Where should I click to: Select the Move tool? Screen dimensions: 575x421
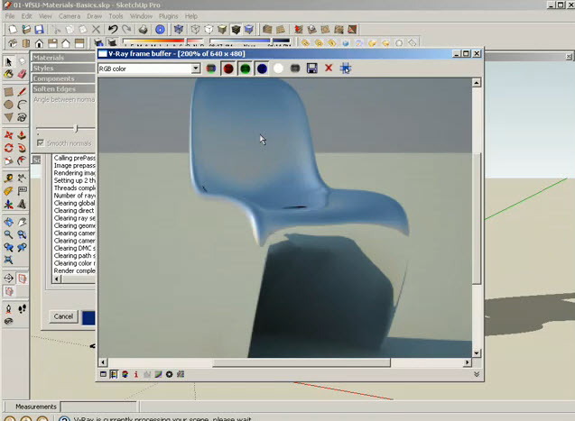point(9,135)
